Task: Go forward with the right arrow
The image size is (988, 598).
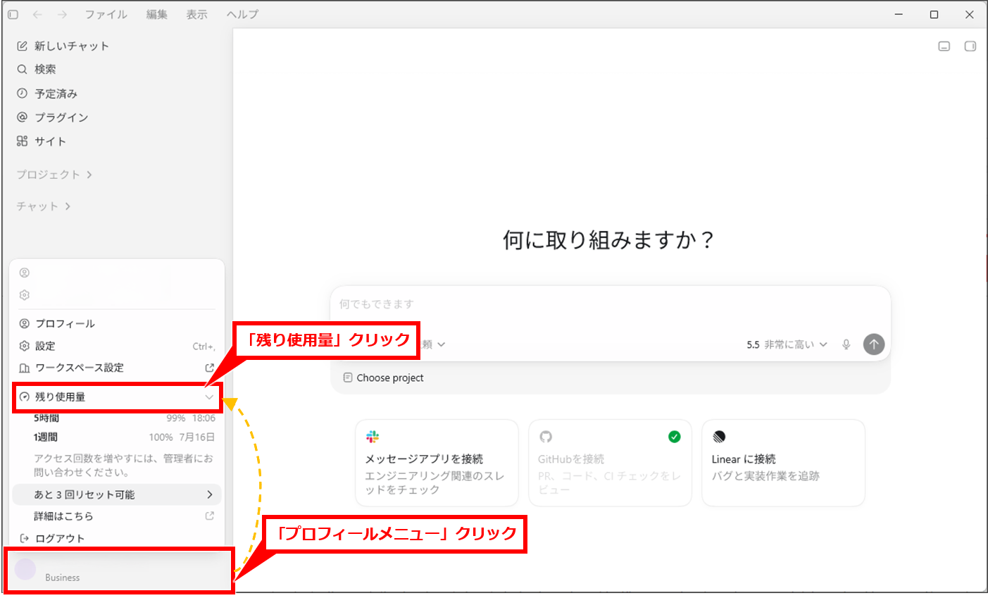Action: (x=62, y=14)
